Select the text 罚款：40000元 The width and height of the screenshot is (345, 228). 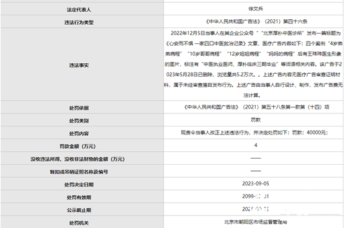(x=309, y=133)
